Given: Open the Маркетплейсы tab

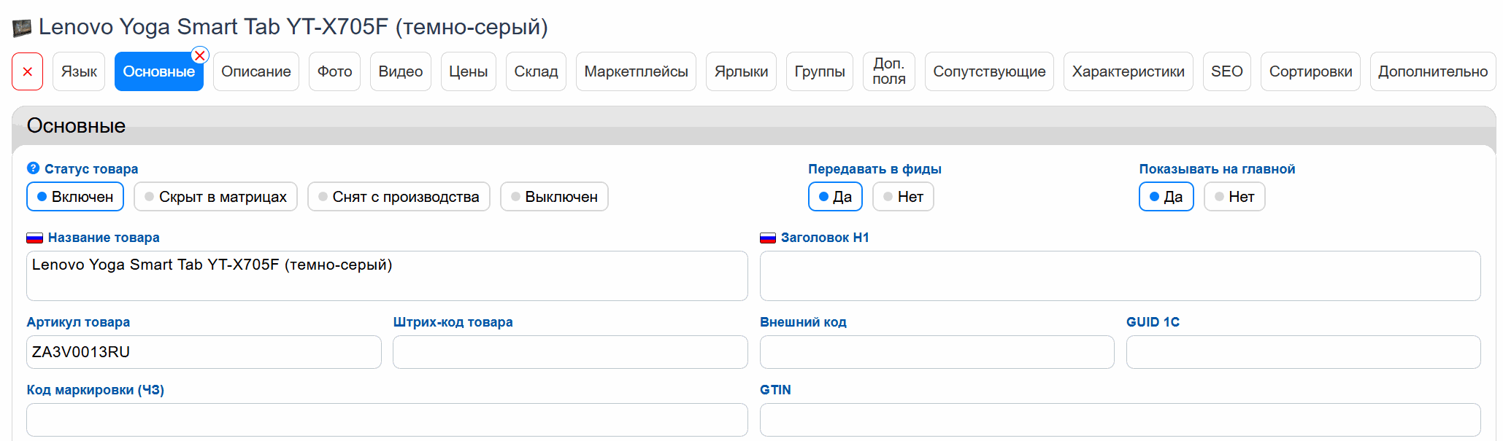Looking at the screenshot, I should click(636, 71).
